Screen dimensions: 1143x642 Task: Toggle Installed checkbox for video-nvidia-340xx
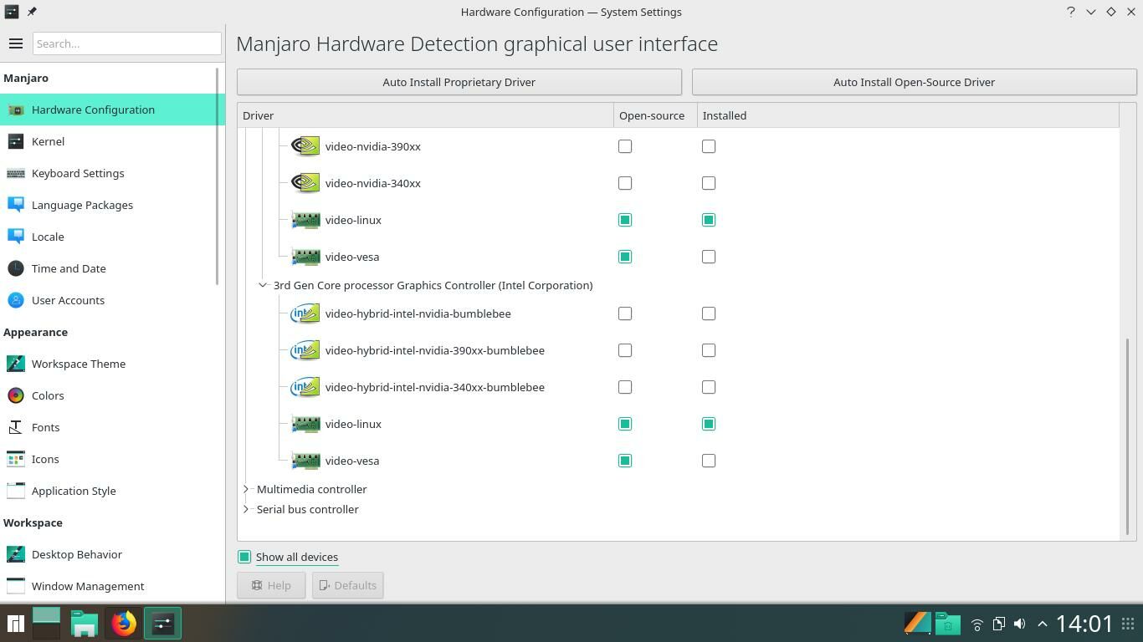click(709, 183)
